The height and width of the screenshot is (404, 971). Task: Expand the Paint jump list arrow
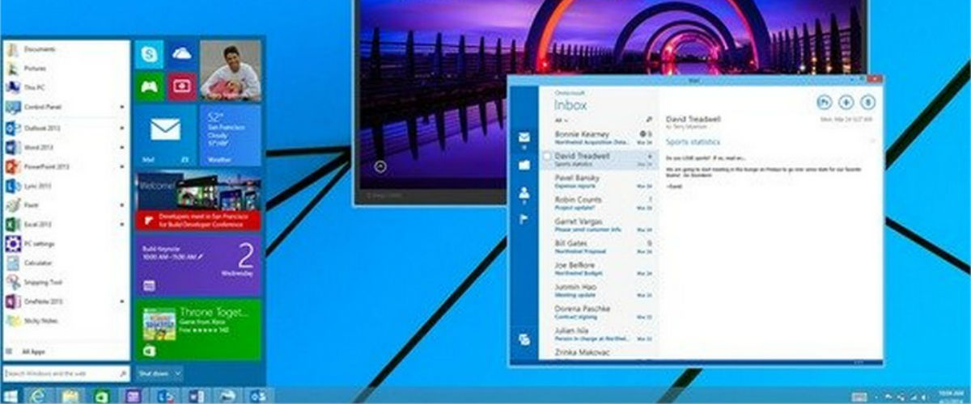pos(123,204)
